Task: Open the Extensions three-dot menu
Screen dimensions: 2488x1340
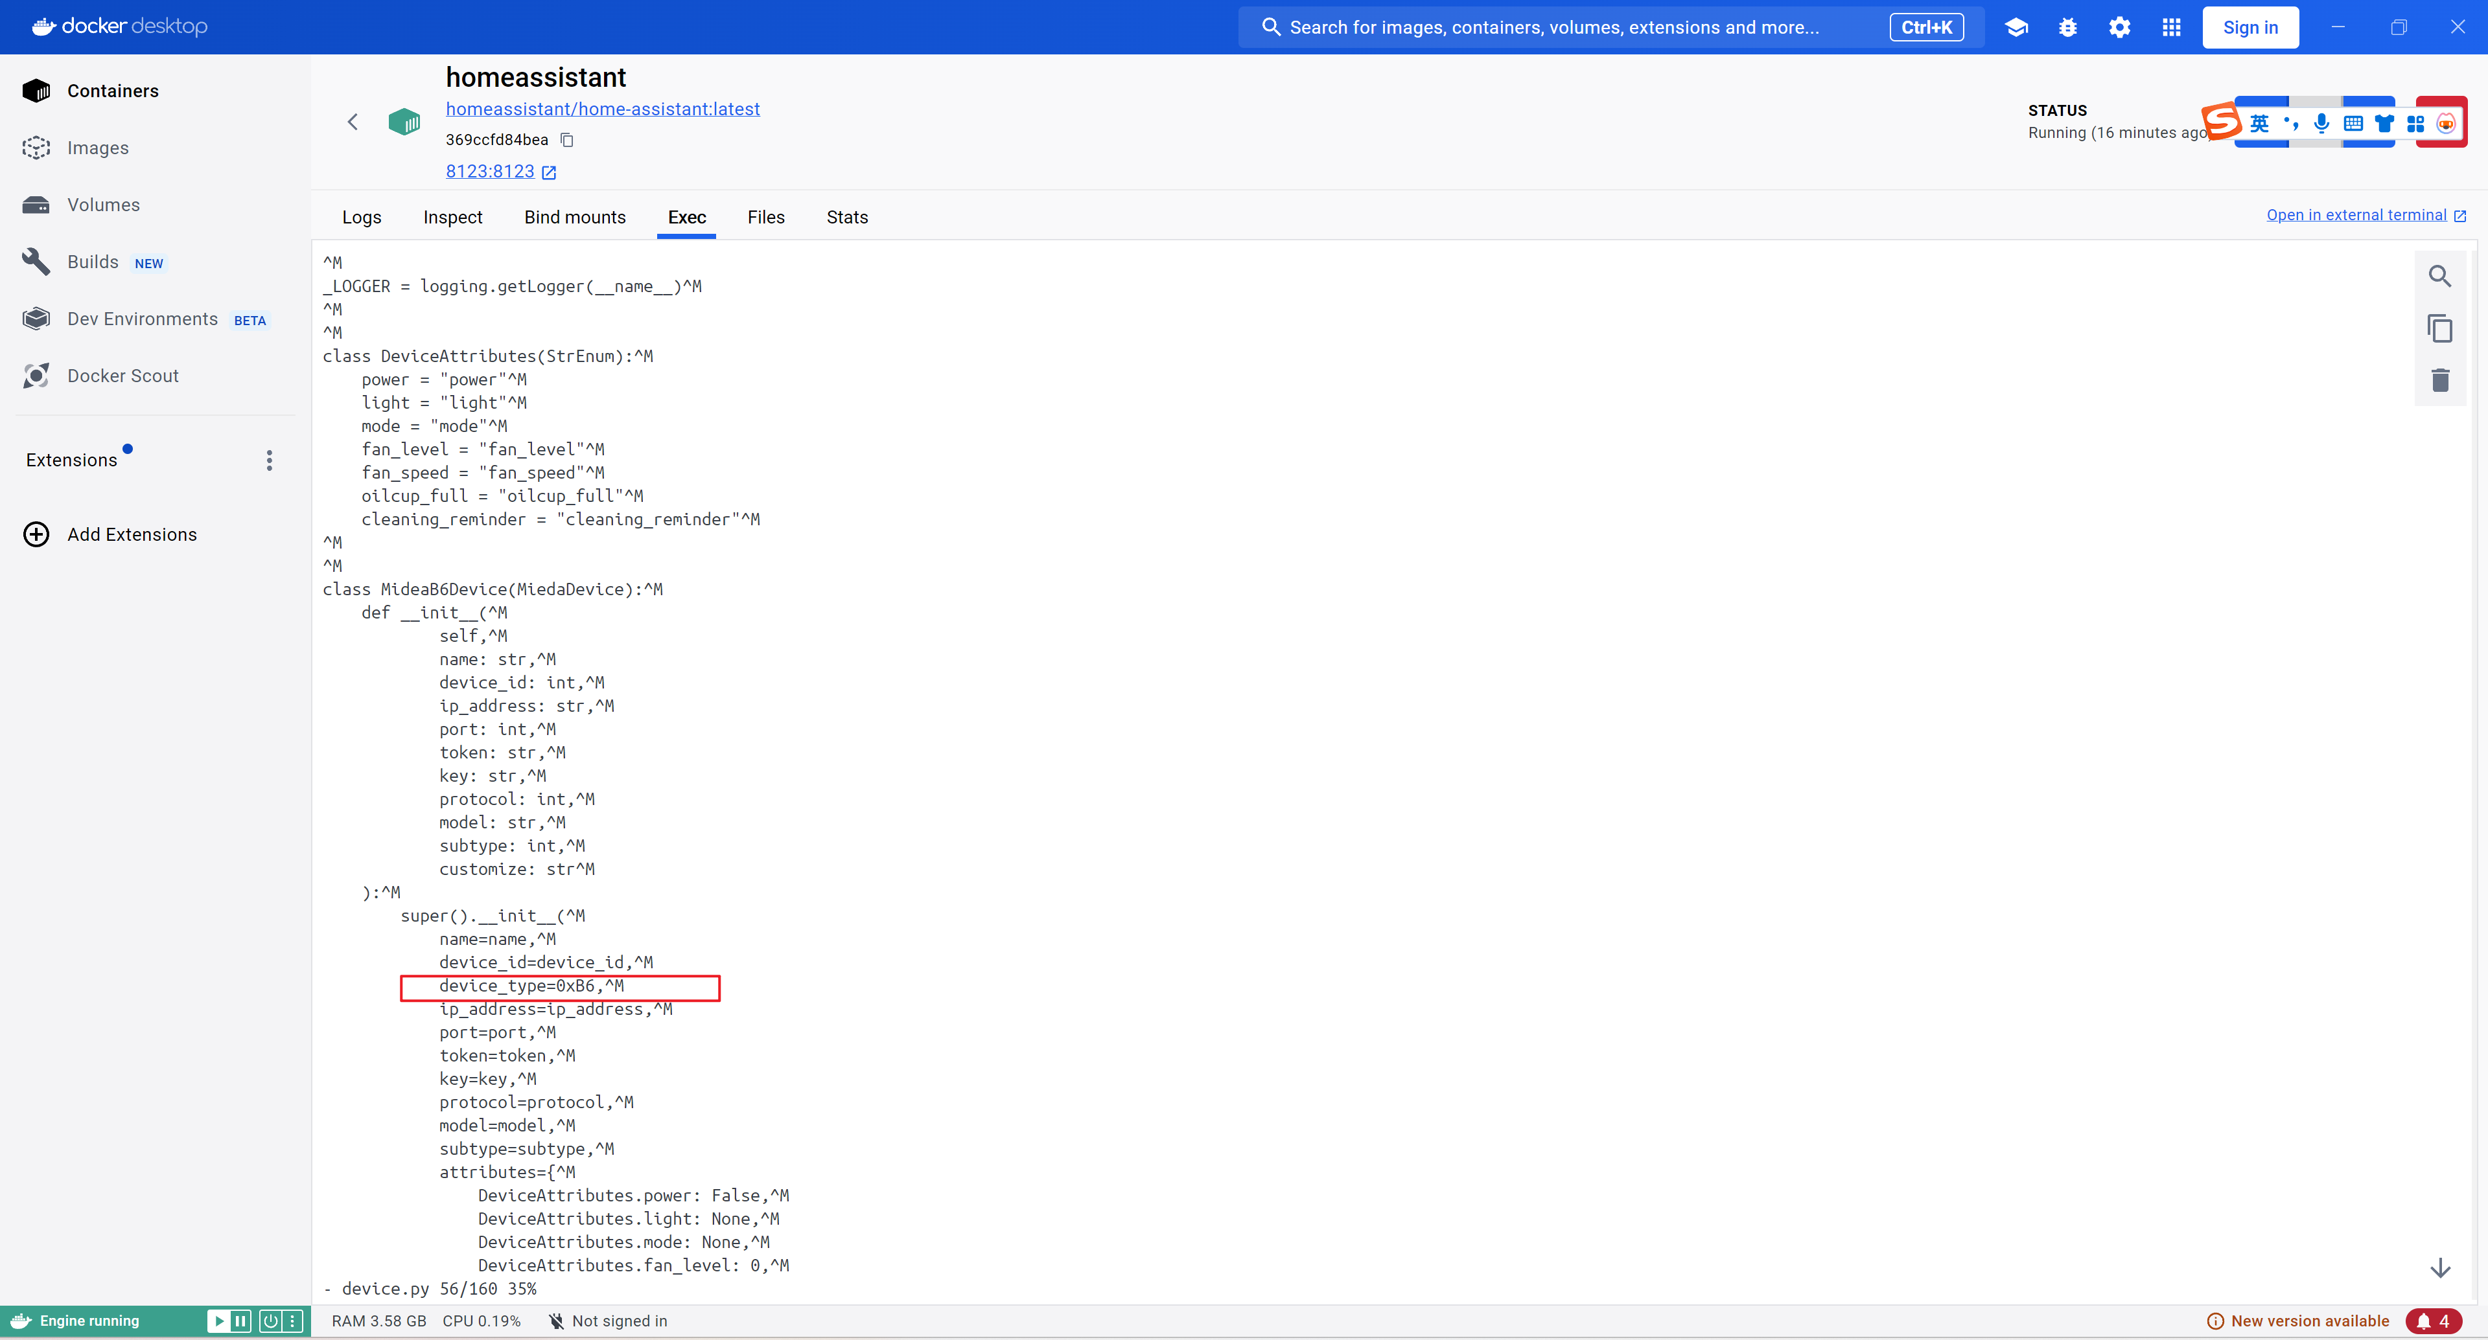Action: point(270,460)
